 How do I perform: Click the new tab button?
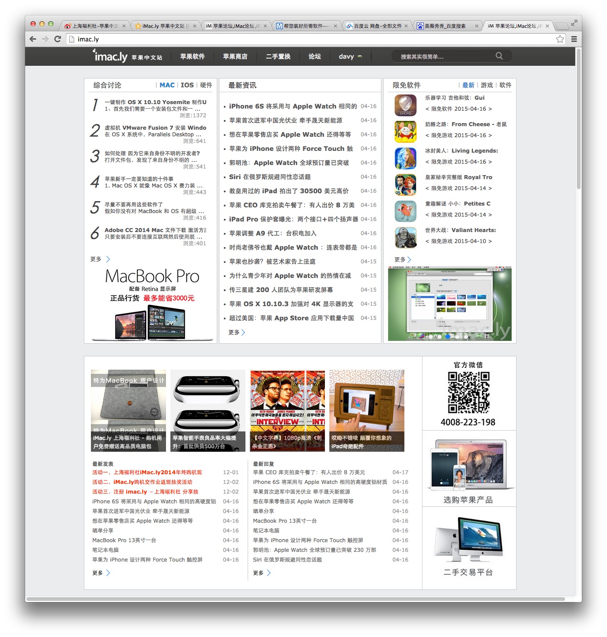pos(562,26)
